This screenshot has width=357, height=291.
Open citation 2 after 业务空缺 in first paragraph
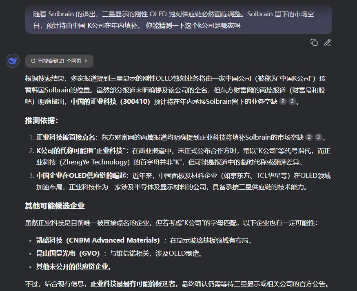pos(283,101)
